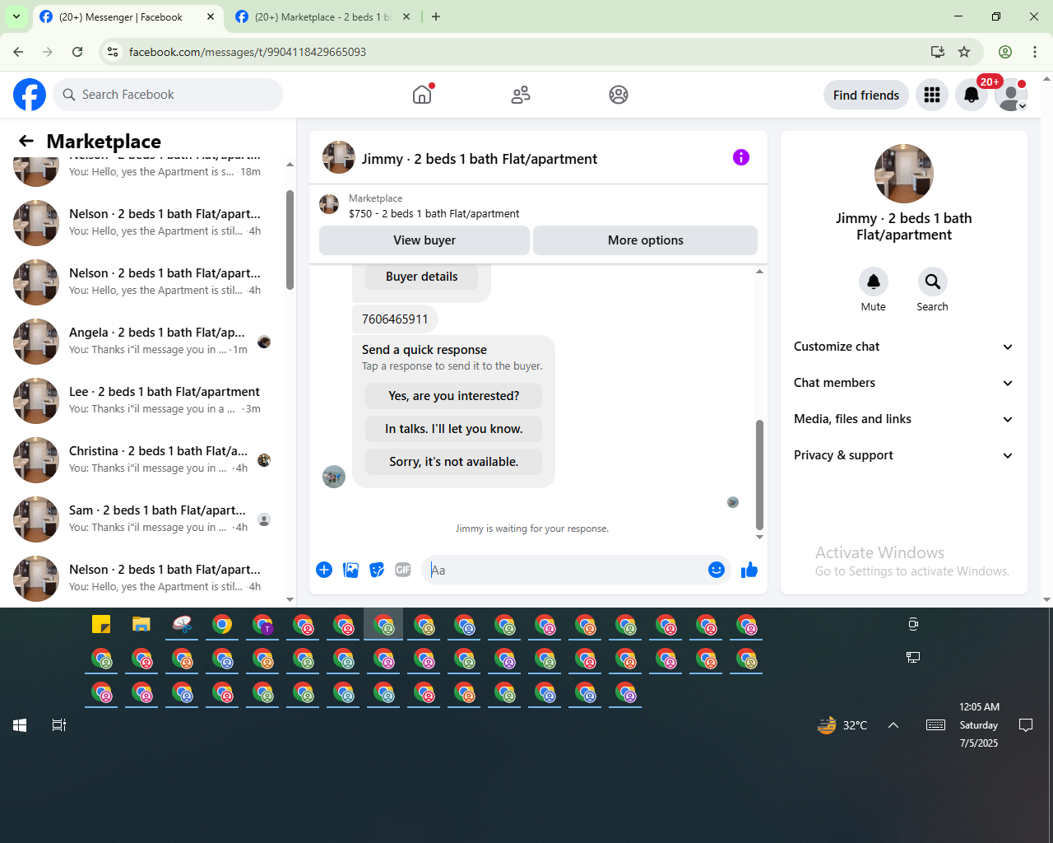This screenshot has height=843, width=1053.
Task: Go to the Home feed icon
Action: point(422,95)
